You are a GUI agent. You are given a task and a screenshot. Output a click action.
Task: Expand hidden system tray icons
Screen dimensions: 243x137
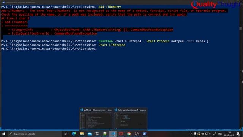pos(191,134)
